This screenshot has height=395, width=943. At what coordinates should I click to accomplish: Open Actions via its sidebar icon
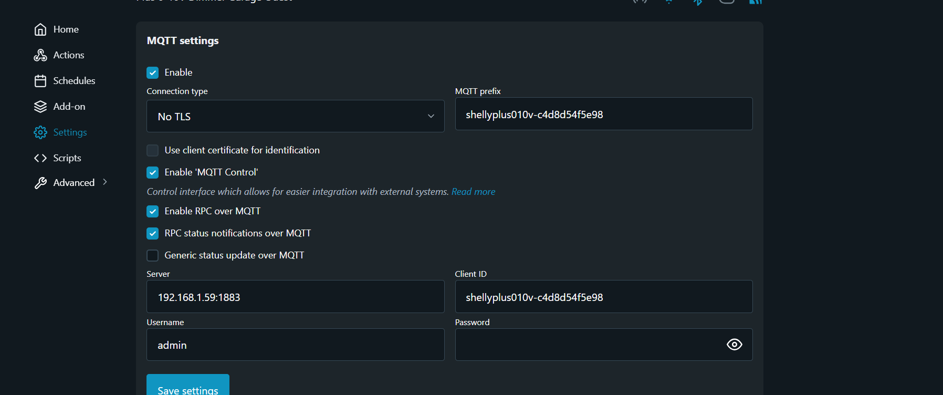[40, 55]
